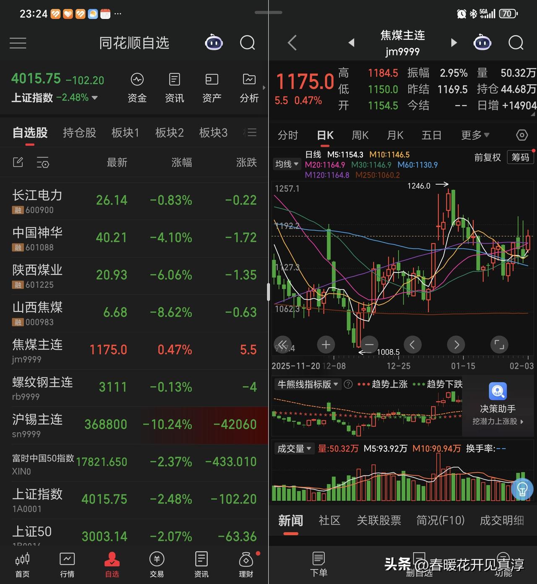Open the 山西焦煤 stock row
This screenshot has height=584, width=537.
(134, 313)
